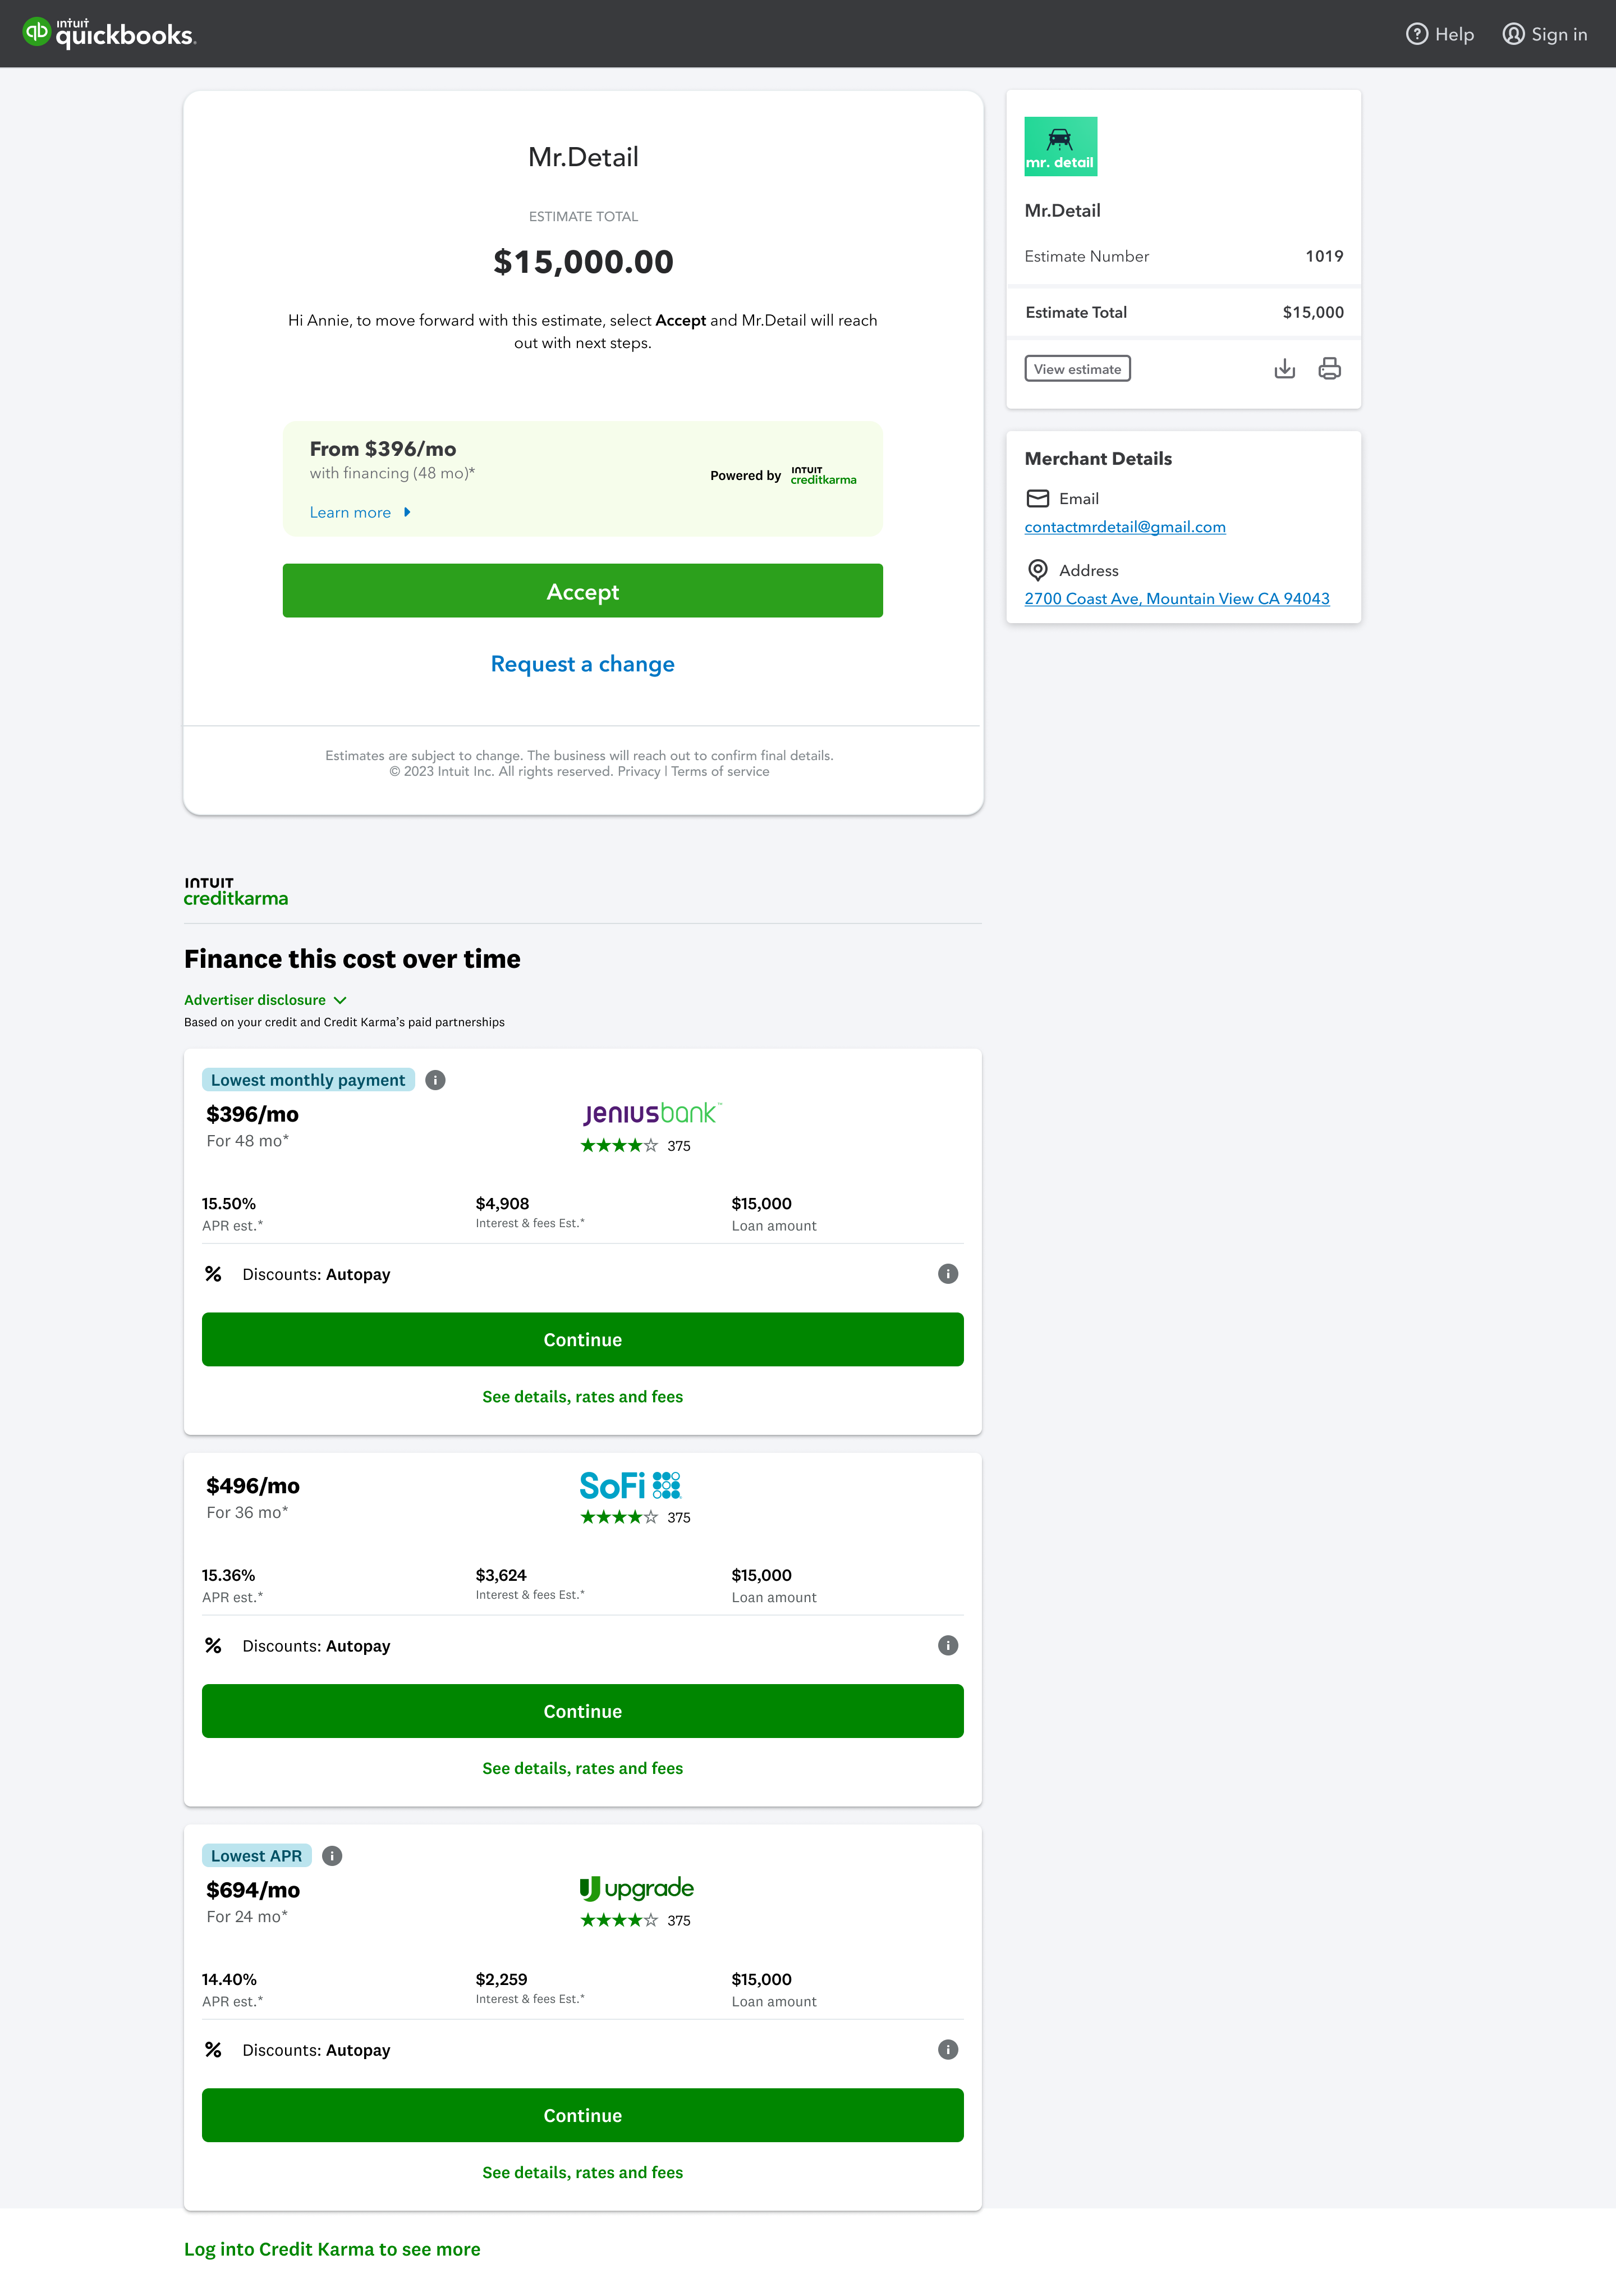This screenshot has height=2296, width=1616.
Task: See details, rates and fees for SoFi
Action: [x=582, y=1768]
